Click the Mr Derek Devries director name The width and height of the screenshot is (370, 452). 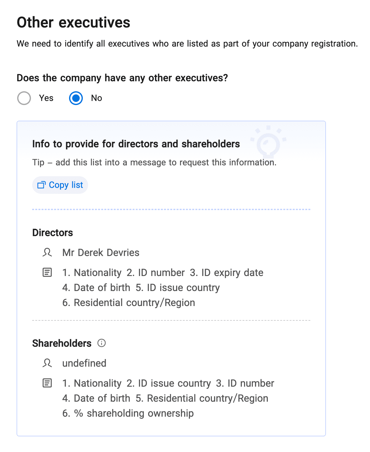101,253
